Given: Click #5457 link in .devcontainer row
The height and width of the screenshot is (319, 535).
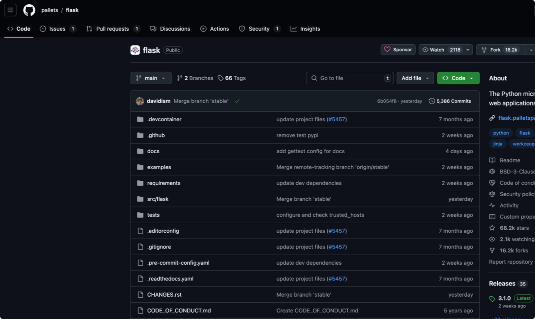Looking at the screenshot, I should point(337,119).
